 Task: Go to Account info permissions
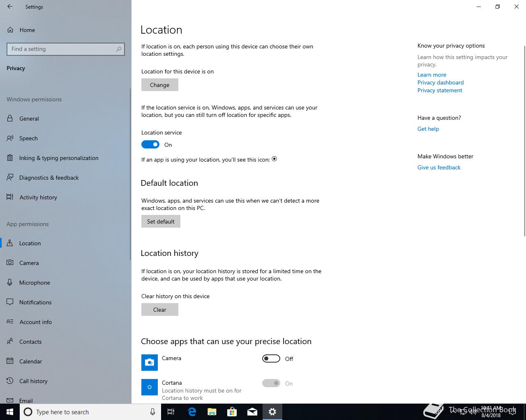pyautogui.click(x=65, y=322)
